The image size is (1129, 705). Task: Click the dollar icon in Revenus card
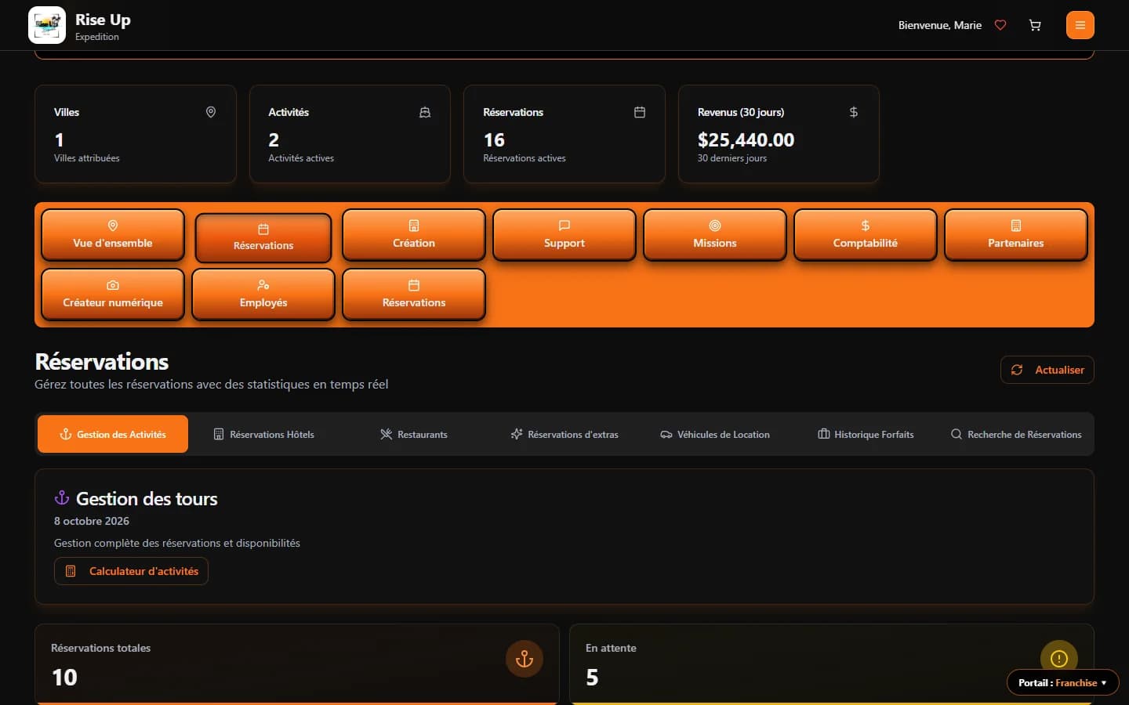[854, 112]
